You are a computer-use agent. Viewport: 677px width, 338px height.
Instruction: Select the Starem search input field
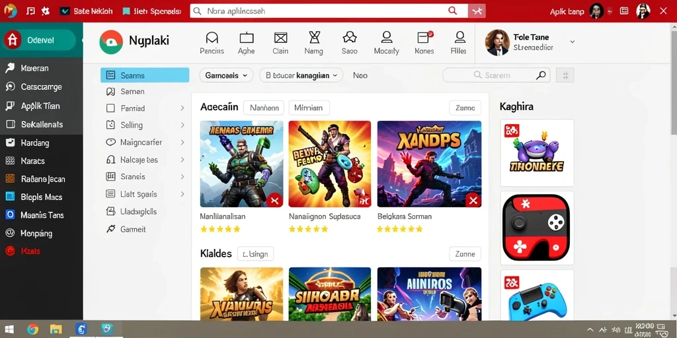(496, 75)
